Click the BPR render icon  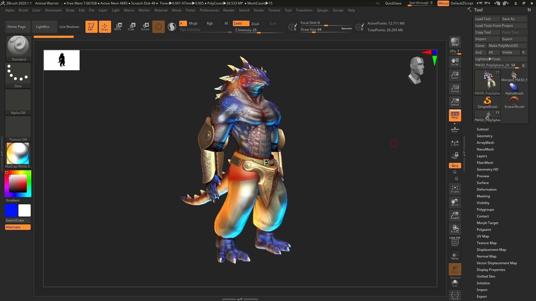pyautogui.click(x=455, y=42)
